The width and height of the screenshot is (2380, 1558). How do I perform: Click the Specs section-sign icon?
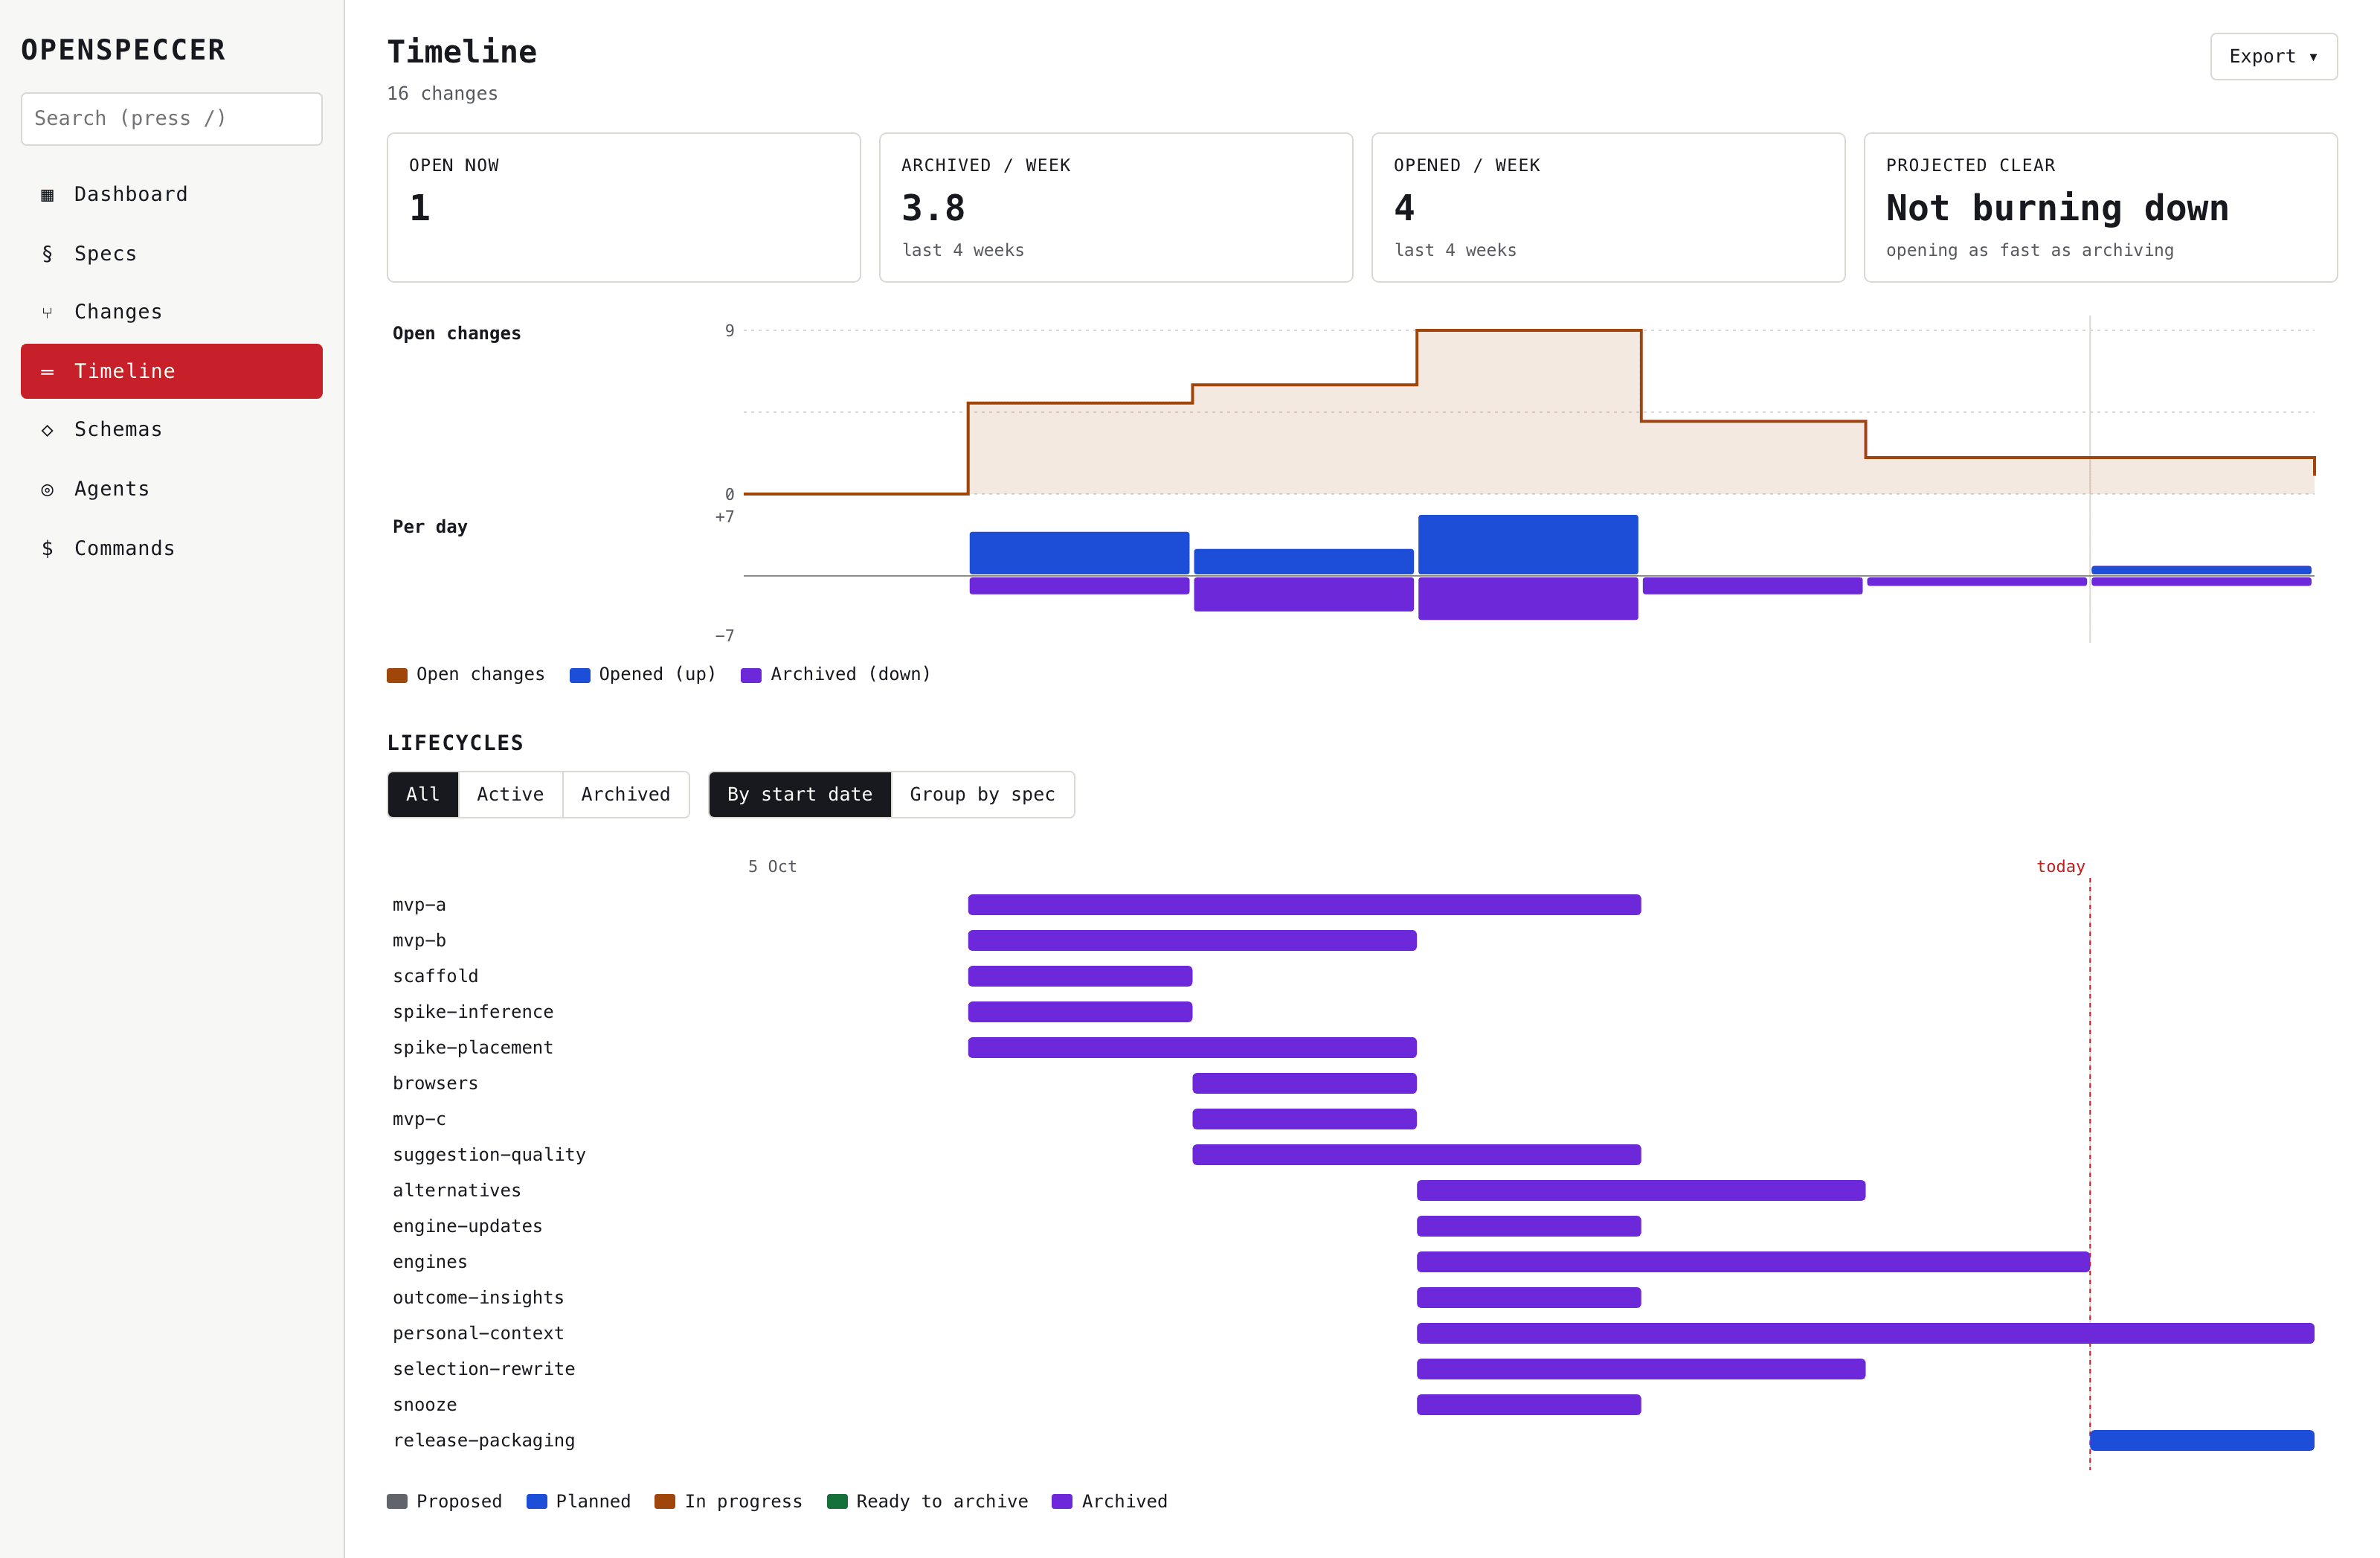(47, 254)
